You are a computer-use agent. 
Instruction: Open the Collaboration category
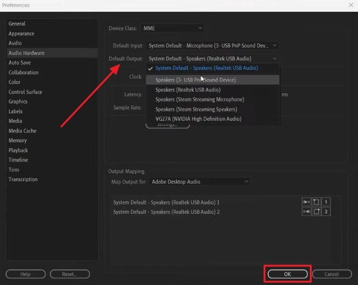[x=52, y=73]
